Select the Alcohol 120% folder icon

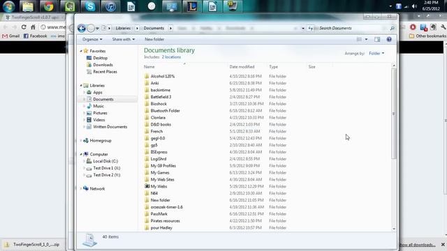click(x=147, y=76)
